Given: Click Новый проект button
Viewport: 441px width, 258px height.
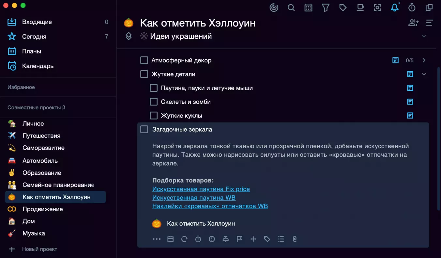Looking at the screenshot, I should click(x=33, y=249).
